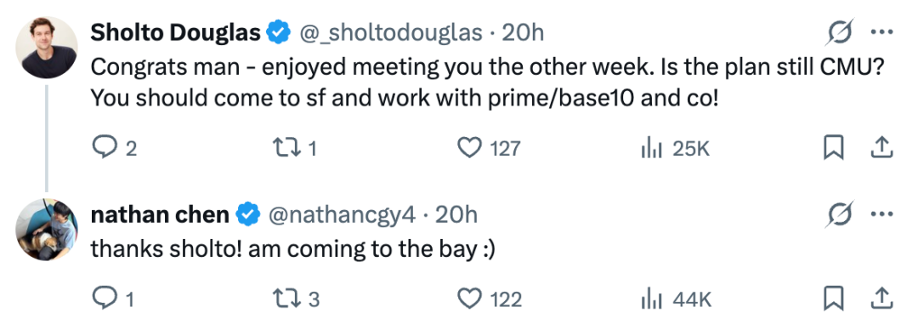Visit the @nathancgy4 handle link
The height and width of the screenshot is (330, 918).
(x=342, y=216)
